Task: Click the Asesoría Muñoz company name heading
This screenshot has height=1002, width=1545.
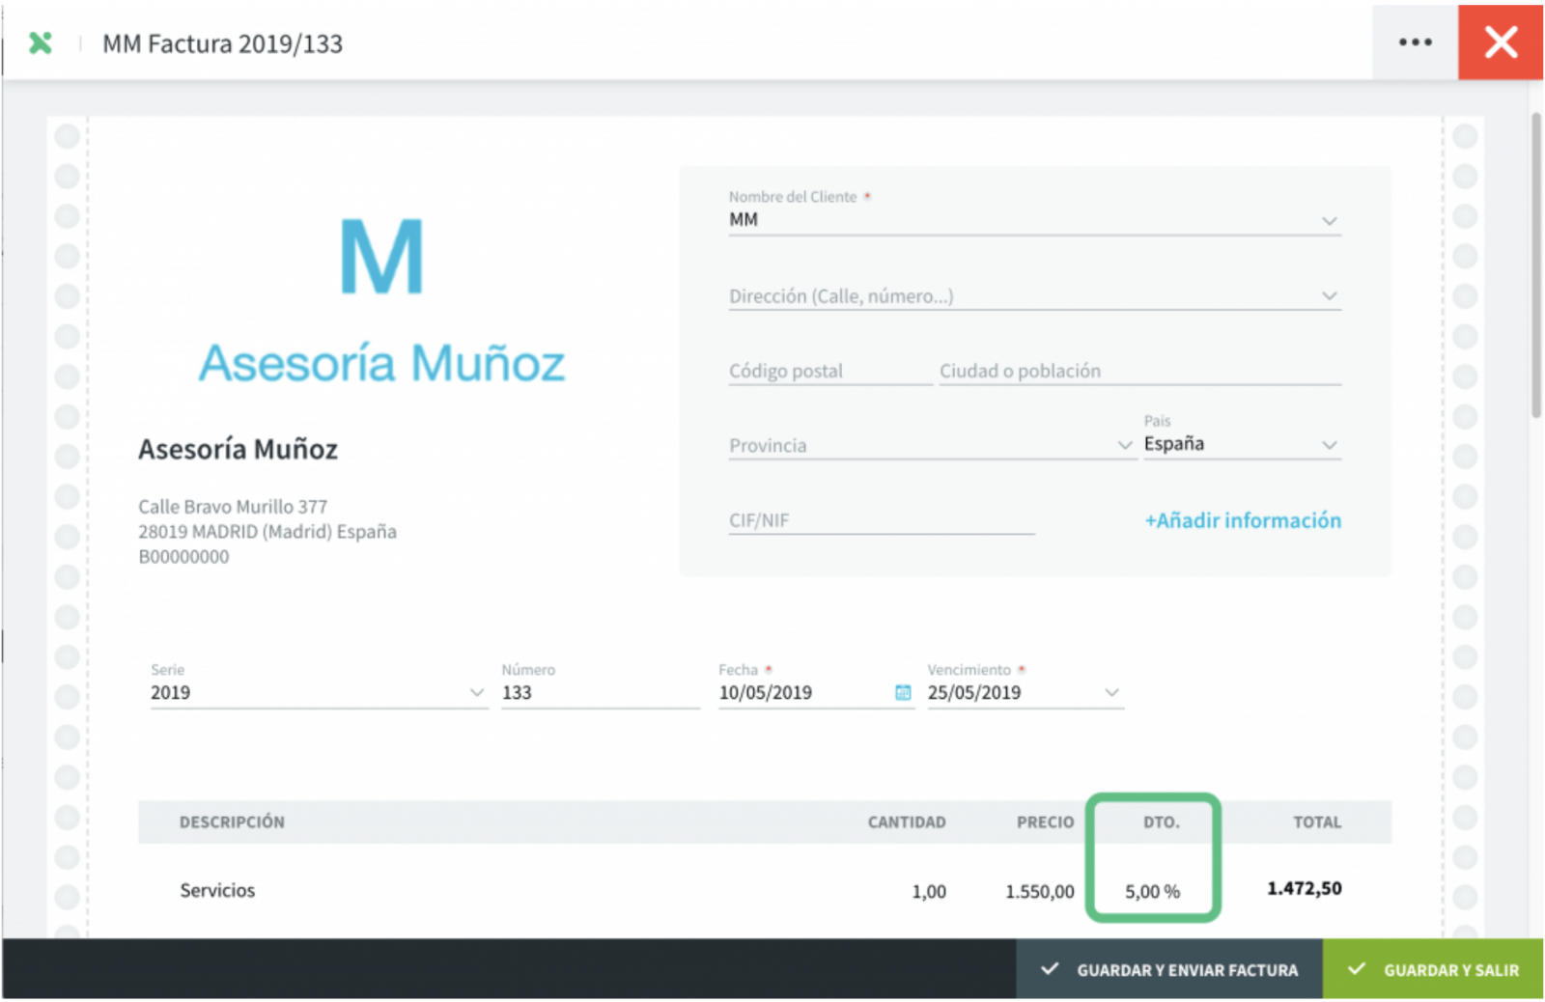Action: tap(238, 449)
